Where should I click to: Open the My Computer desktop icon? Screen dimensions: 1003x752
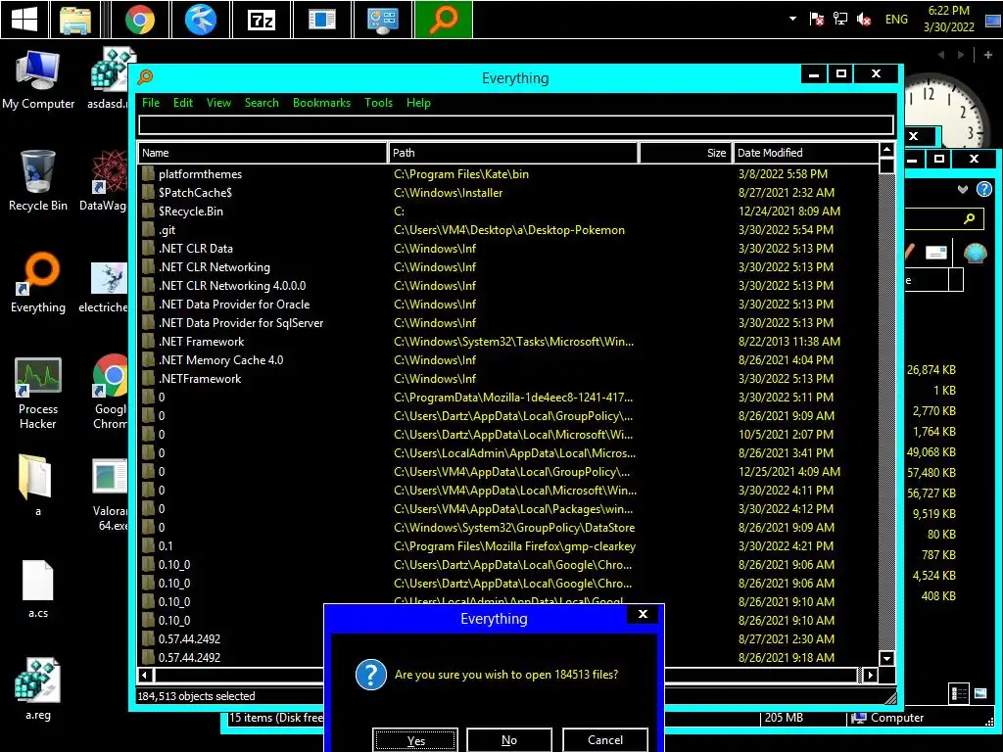click(38, 80)
